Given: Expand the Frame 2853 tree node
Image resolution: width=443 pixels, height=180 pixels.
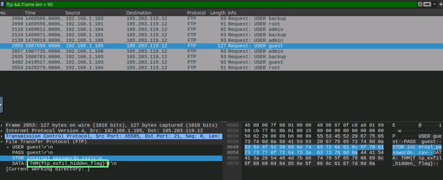Looking at the screenshot, I should click(x=2, y=125).
